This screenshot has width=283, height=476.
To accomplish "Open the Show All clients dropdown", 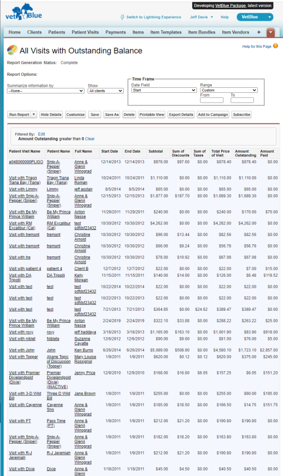I will tap(106, 91).
